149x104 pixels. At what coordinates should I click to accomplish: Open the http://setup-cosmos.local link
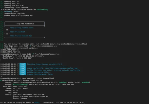click(22, 28)
